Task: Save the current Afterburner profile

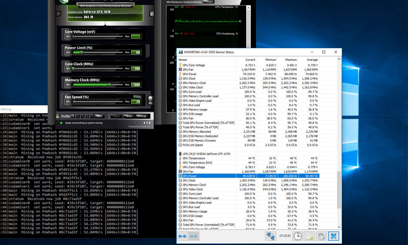Action: (99, 116)
